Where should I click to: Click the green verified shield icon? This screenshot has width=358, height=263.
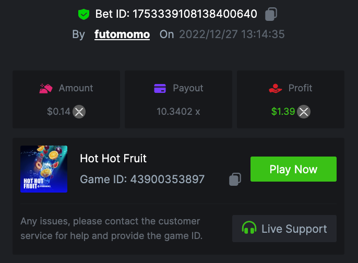[83, 14]
